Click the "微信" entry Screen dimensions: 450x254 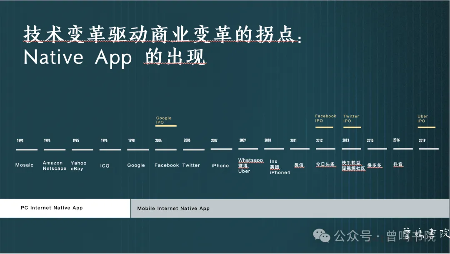click(299, 165)
